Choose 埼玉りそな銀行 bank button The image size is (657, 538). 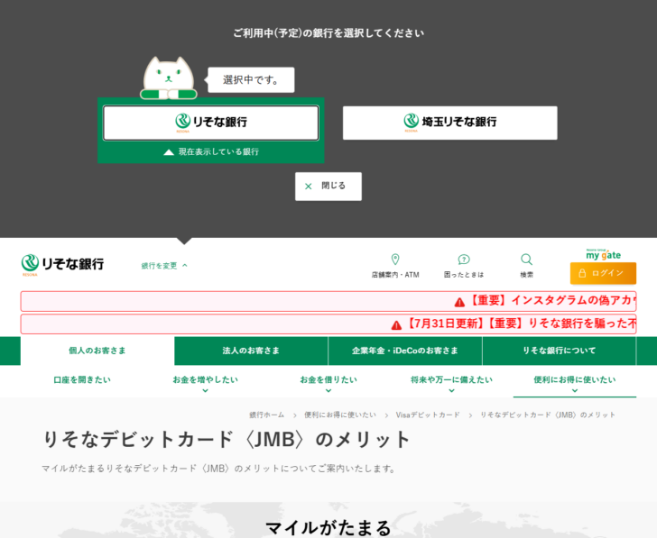[450, 123]
